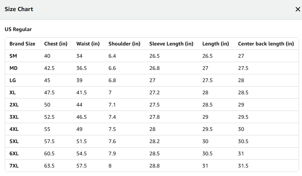Select the 2XL size row label
This screenshot has width=302, height=176.
(x=14, y=105)
